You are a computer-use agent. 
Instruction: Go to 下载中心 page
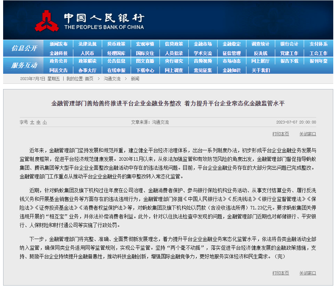145,70
